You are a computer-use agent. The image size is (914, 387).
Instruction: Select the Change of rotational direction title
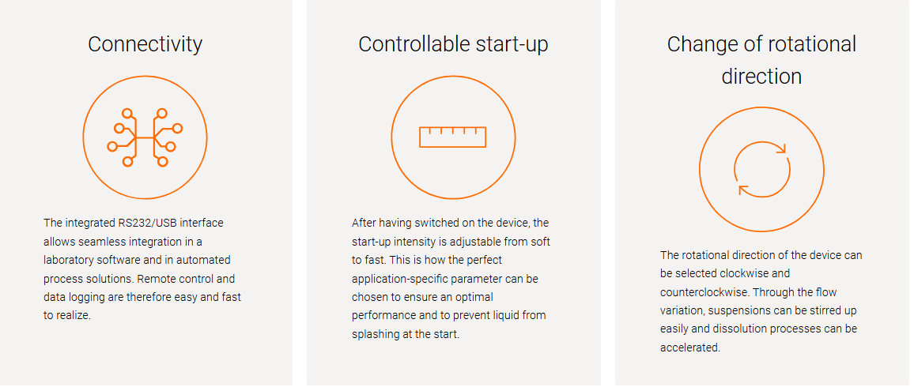(761, 60)
